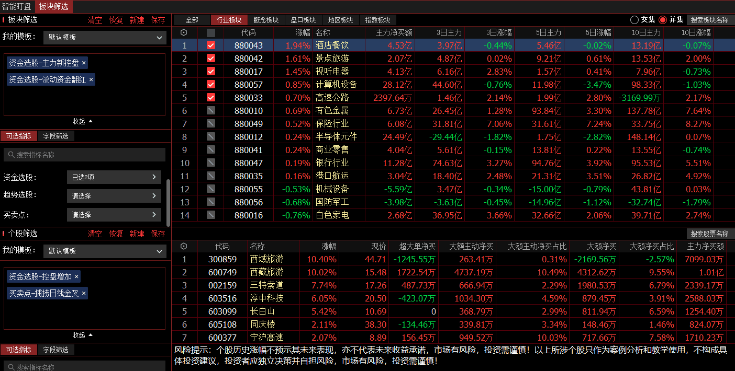This screenshot has width=735, height=371.
Task: Select 国防军工 sector name
Action: pyautogui.click(x=332, y=202)
